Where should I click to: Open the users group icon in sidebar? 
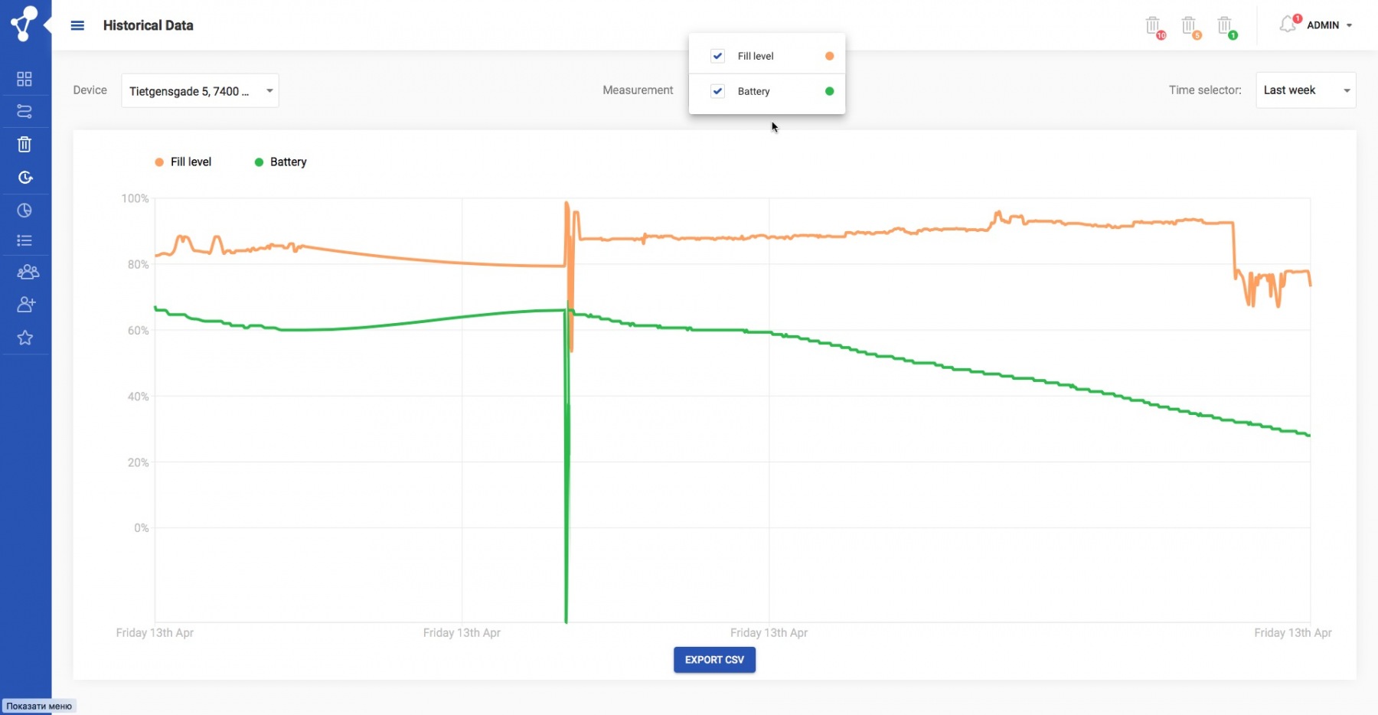click(x=28, y=272)
